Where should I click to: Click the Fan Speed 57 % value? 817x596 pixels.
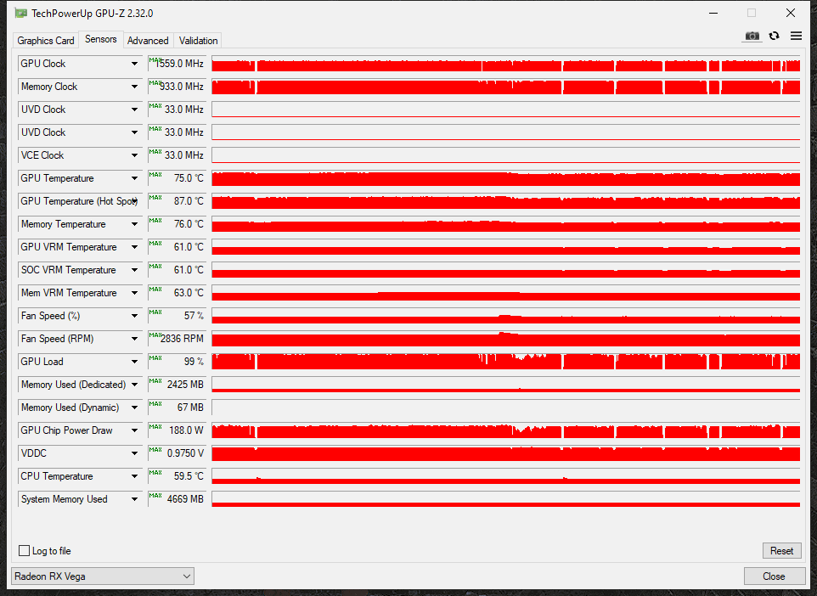tap(177, 316)
